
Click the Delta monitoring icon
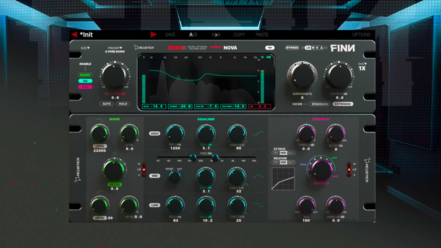(x=321, y=48)
